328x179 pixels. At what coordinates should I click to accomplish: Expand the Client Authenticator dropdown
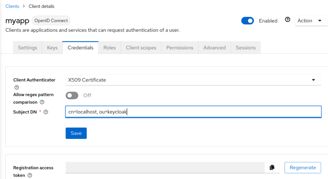coord(193,80)
